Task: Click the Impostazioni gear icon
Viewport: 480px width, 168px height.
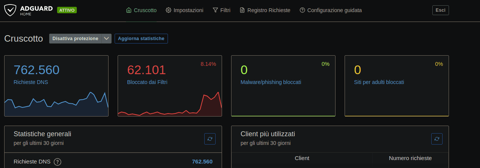Action: (168, 10)
